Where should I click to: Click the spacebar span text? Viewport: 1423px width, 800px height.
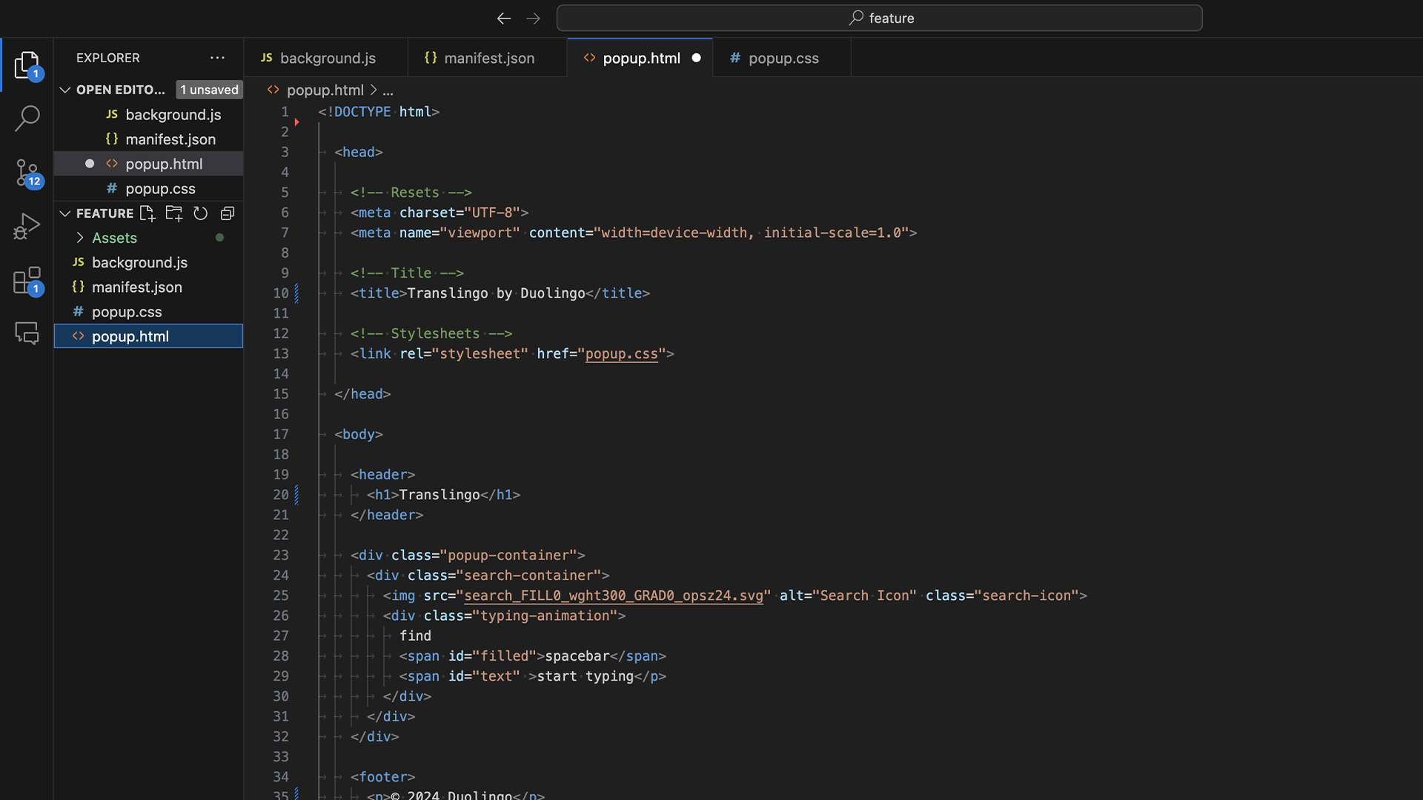(577, 656)
